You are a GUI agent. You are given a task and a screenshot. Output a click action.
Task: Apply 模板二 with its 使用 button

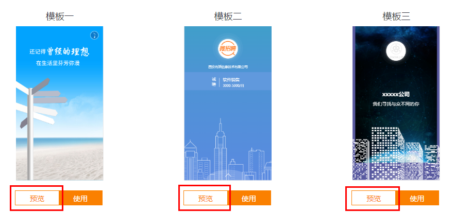(x=249, y=198)
